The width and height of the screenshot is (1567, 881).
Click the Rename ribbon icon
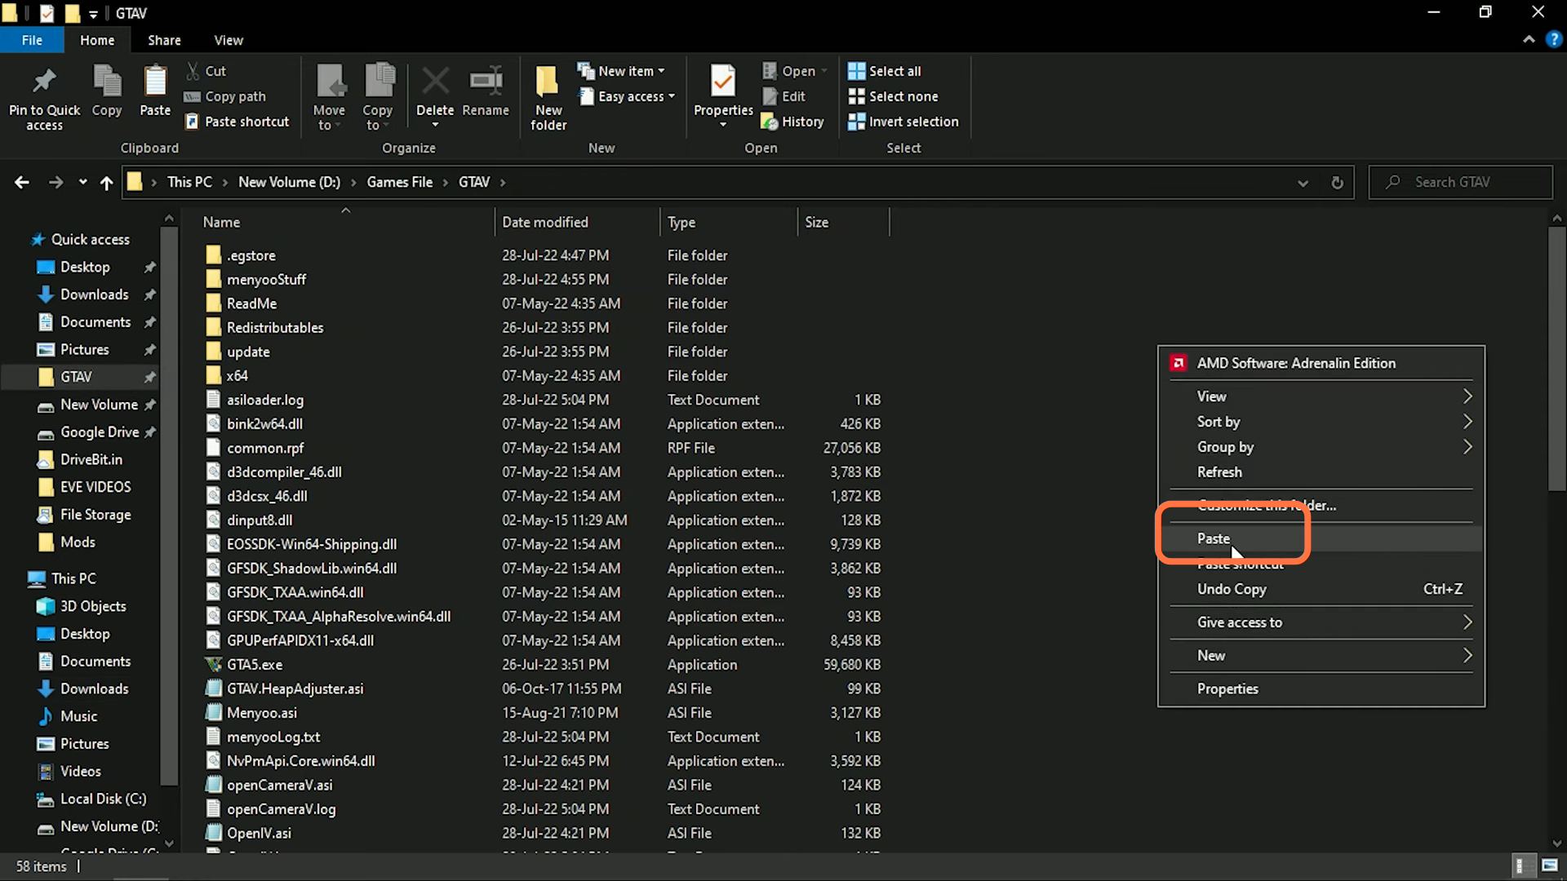(x=486, y=91)
